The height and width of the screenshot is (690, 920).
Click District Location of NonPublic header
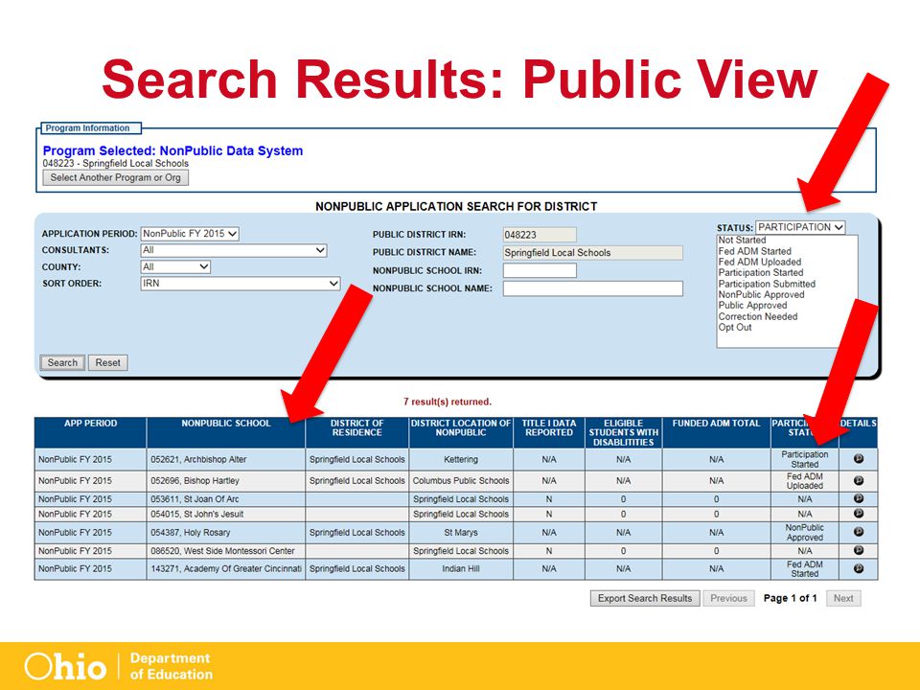click(461, 432)
